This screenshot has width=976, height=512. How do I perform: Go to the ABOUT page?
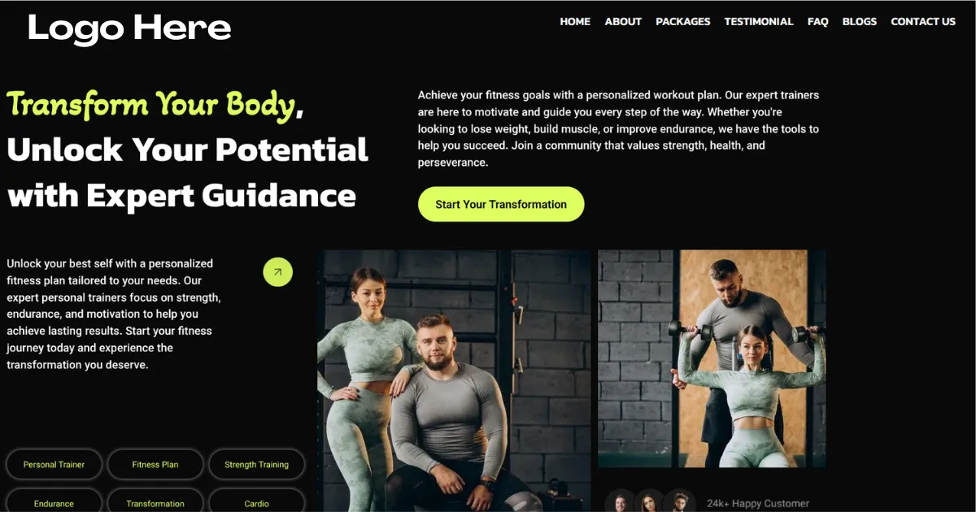click(x=623, y=22)
